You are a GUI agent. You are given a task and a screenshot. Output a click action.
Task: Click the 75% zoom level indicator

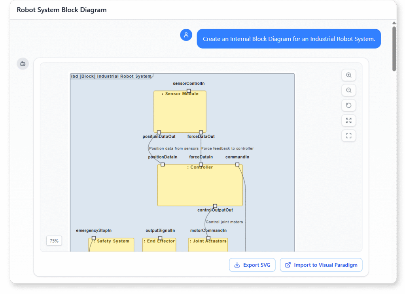(x=54, y=241)
